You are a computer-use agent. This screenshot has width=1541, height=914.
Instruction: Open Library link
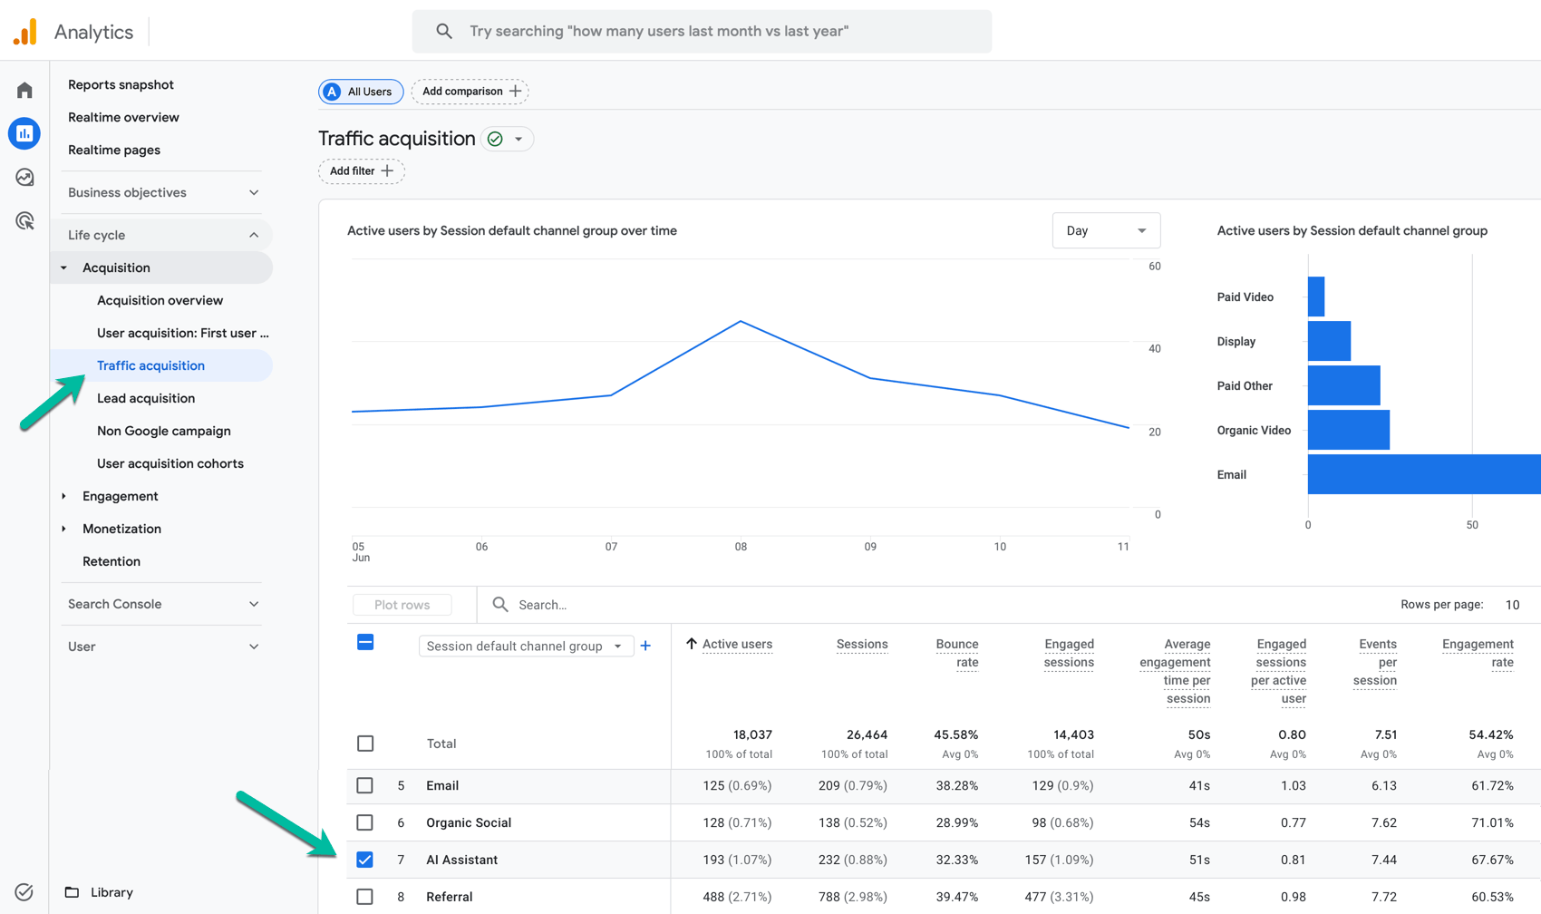coord(111,892)
